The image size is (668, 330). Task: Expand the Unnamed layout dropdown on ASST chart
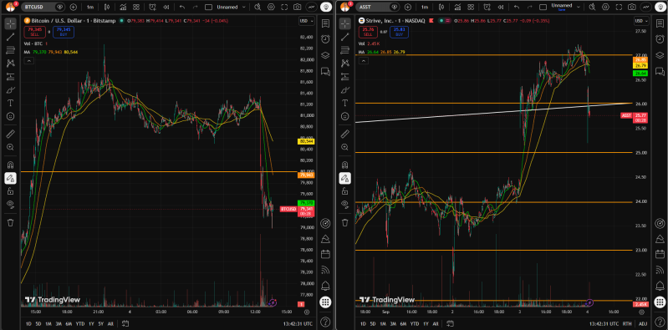[578, 7]
